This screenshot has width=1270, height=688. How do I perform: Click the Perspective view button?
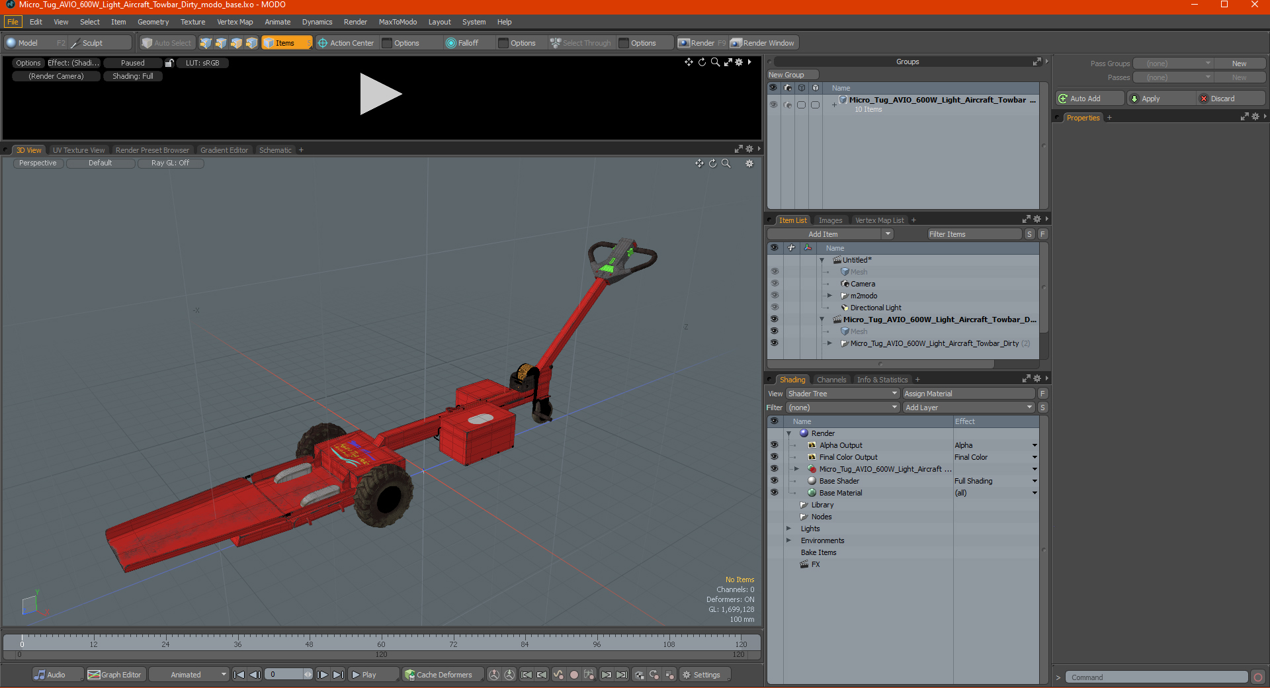tap(38, 163)
